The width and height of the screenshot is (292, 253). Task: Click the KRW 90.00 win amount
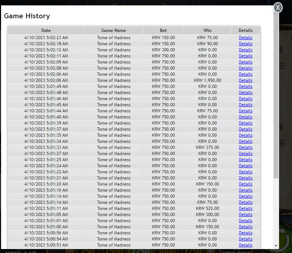(x=207, y=44)
